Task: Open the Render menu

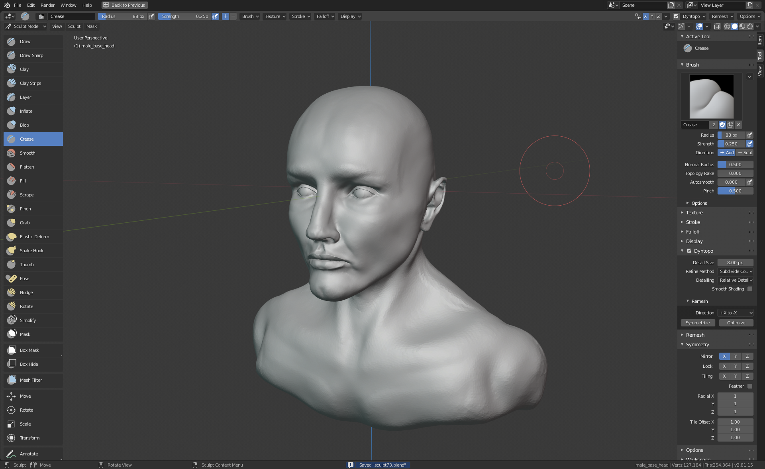Action: [x=47, y=5]
